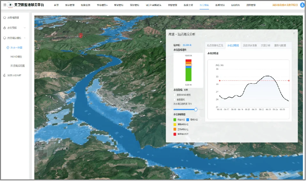Collapse the 洪涝淹没模拟 menu chevron
The height and width of the screenshot is (181, 306).
[25, 38]
